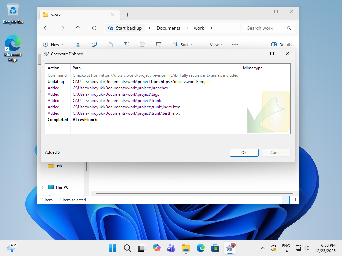Open the See more ellipsis menu

[x=235, y=44]
